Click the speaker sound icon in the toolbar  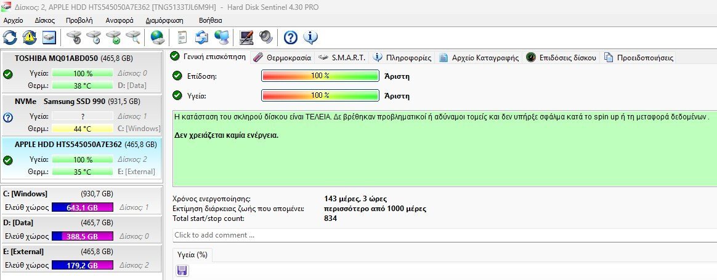265,37
